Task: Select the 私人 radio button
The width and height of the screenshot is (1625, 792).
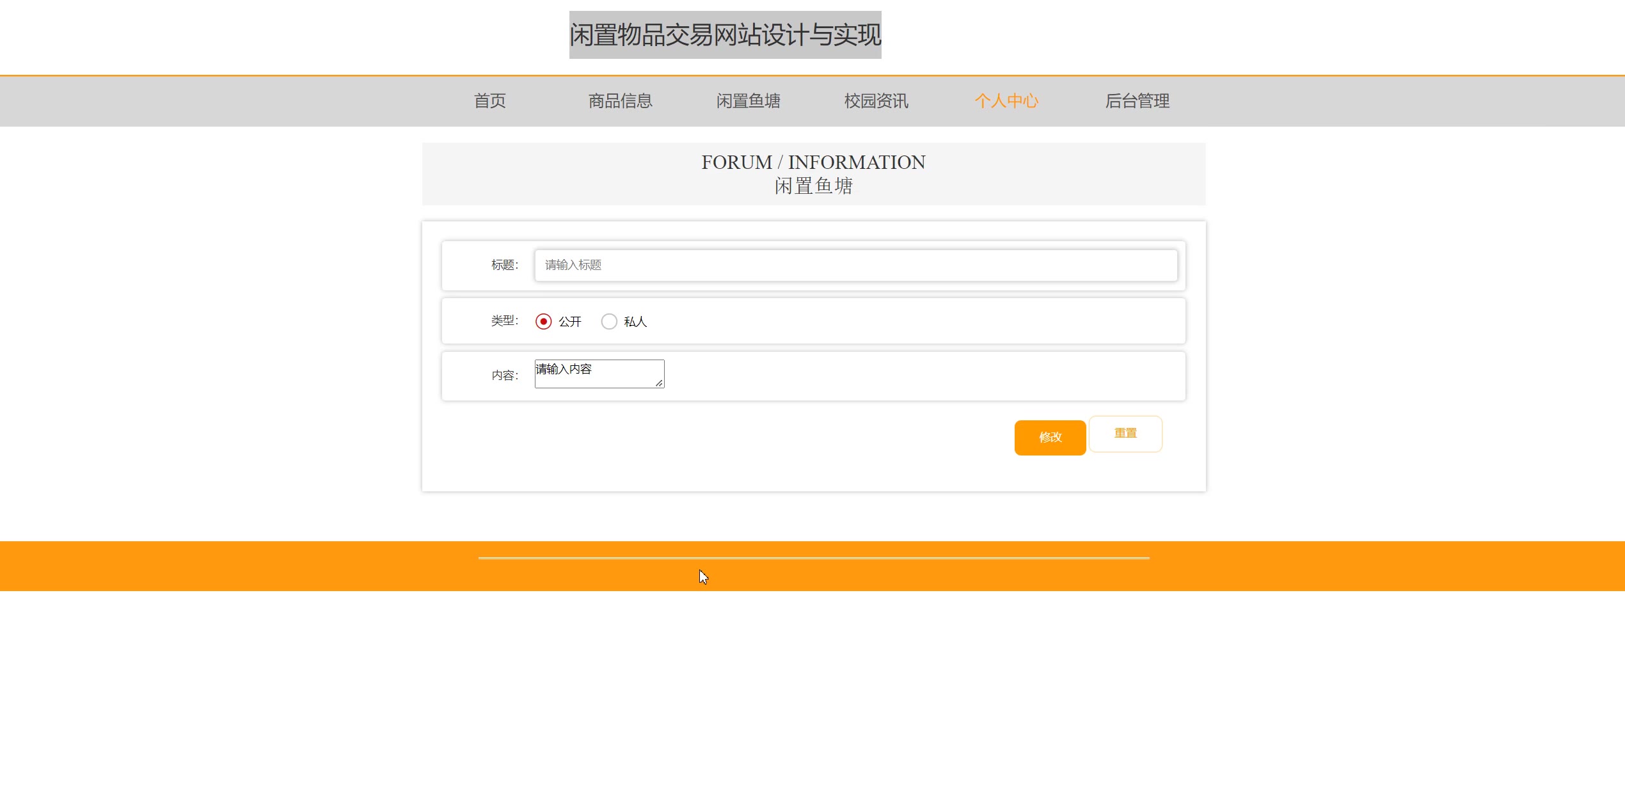Action: [609, 322]
